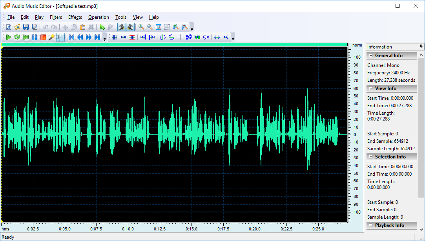Click the red normalize effect icon
This screenshot has height=241, width=425.
pos(132,37)
